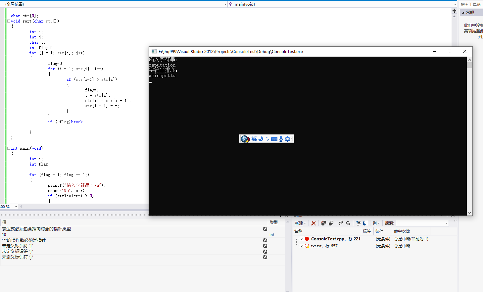483x292 pixels.
Task: Click (无条件) cell for txt.txt row
Action: pyautogui.click(x=383, y=246)
